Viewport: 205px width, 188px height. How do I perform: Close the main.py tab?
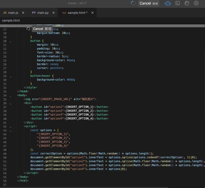(54, 13)
